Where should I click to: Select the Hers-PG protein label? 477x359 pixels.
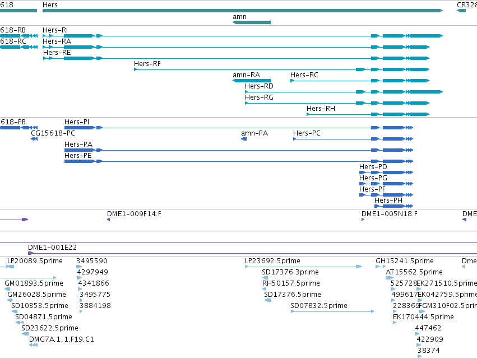373,178
